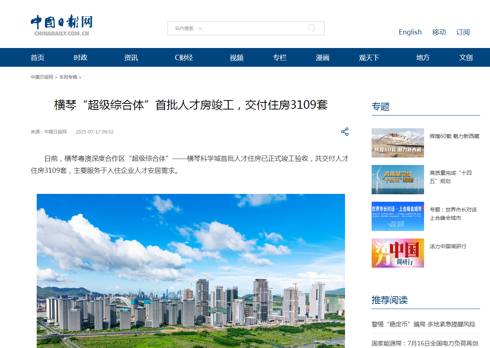Open the article share icon
This screenshot has height=348, width=490.
point(344,132)
